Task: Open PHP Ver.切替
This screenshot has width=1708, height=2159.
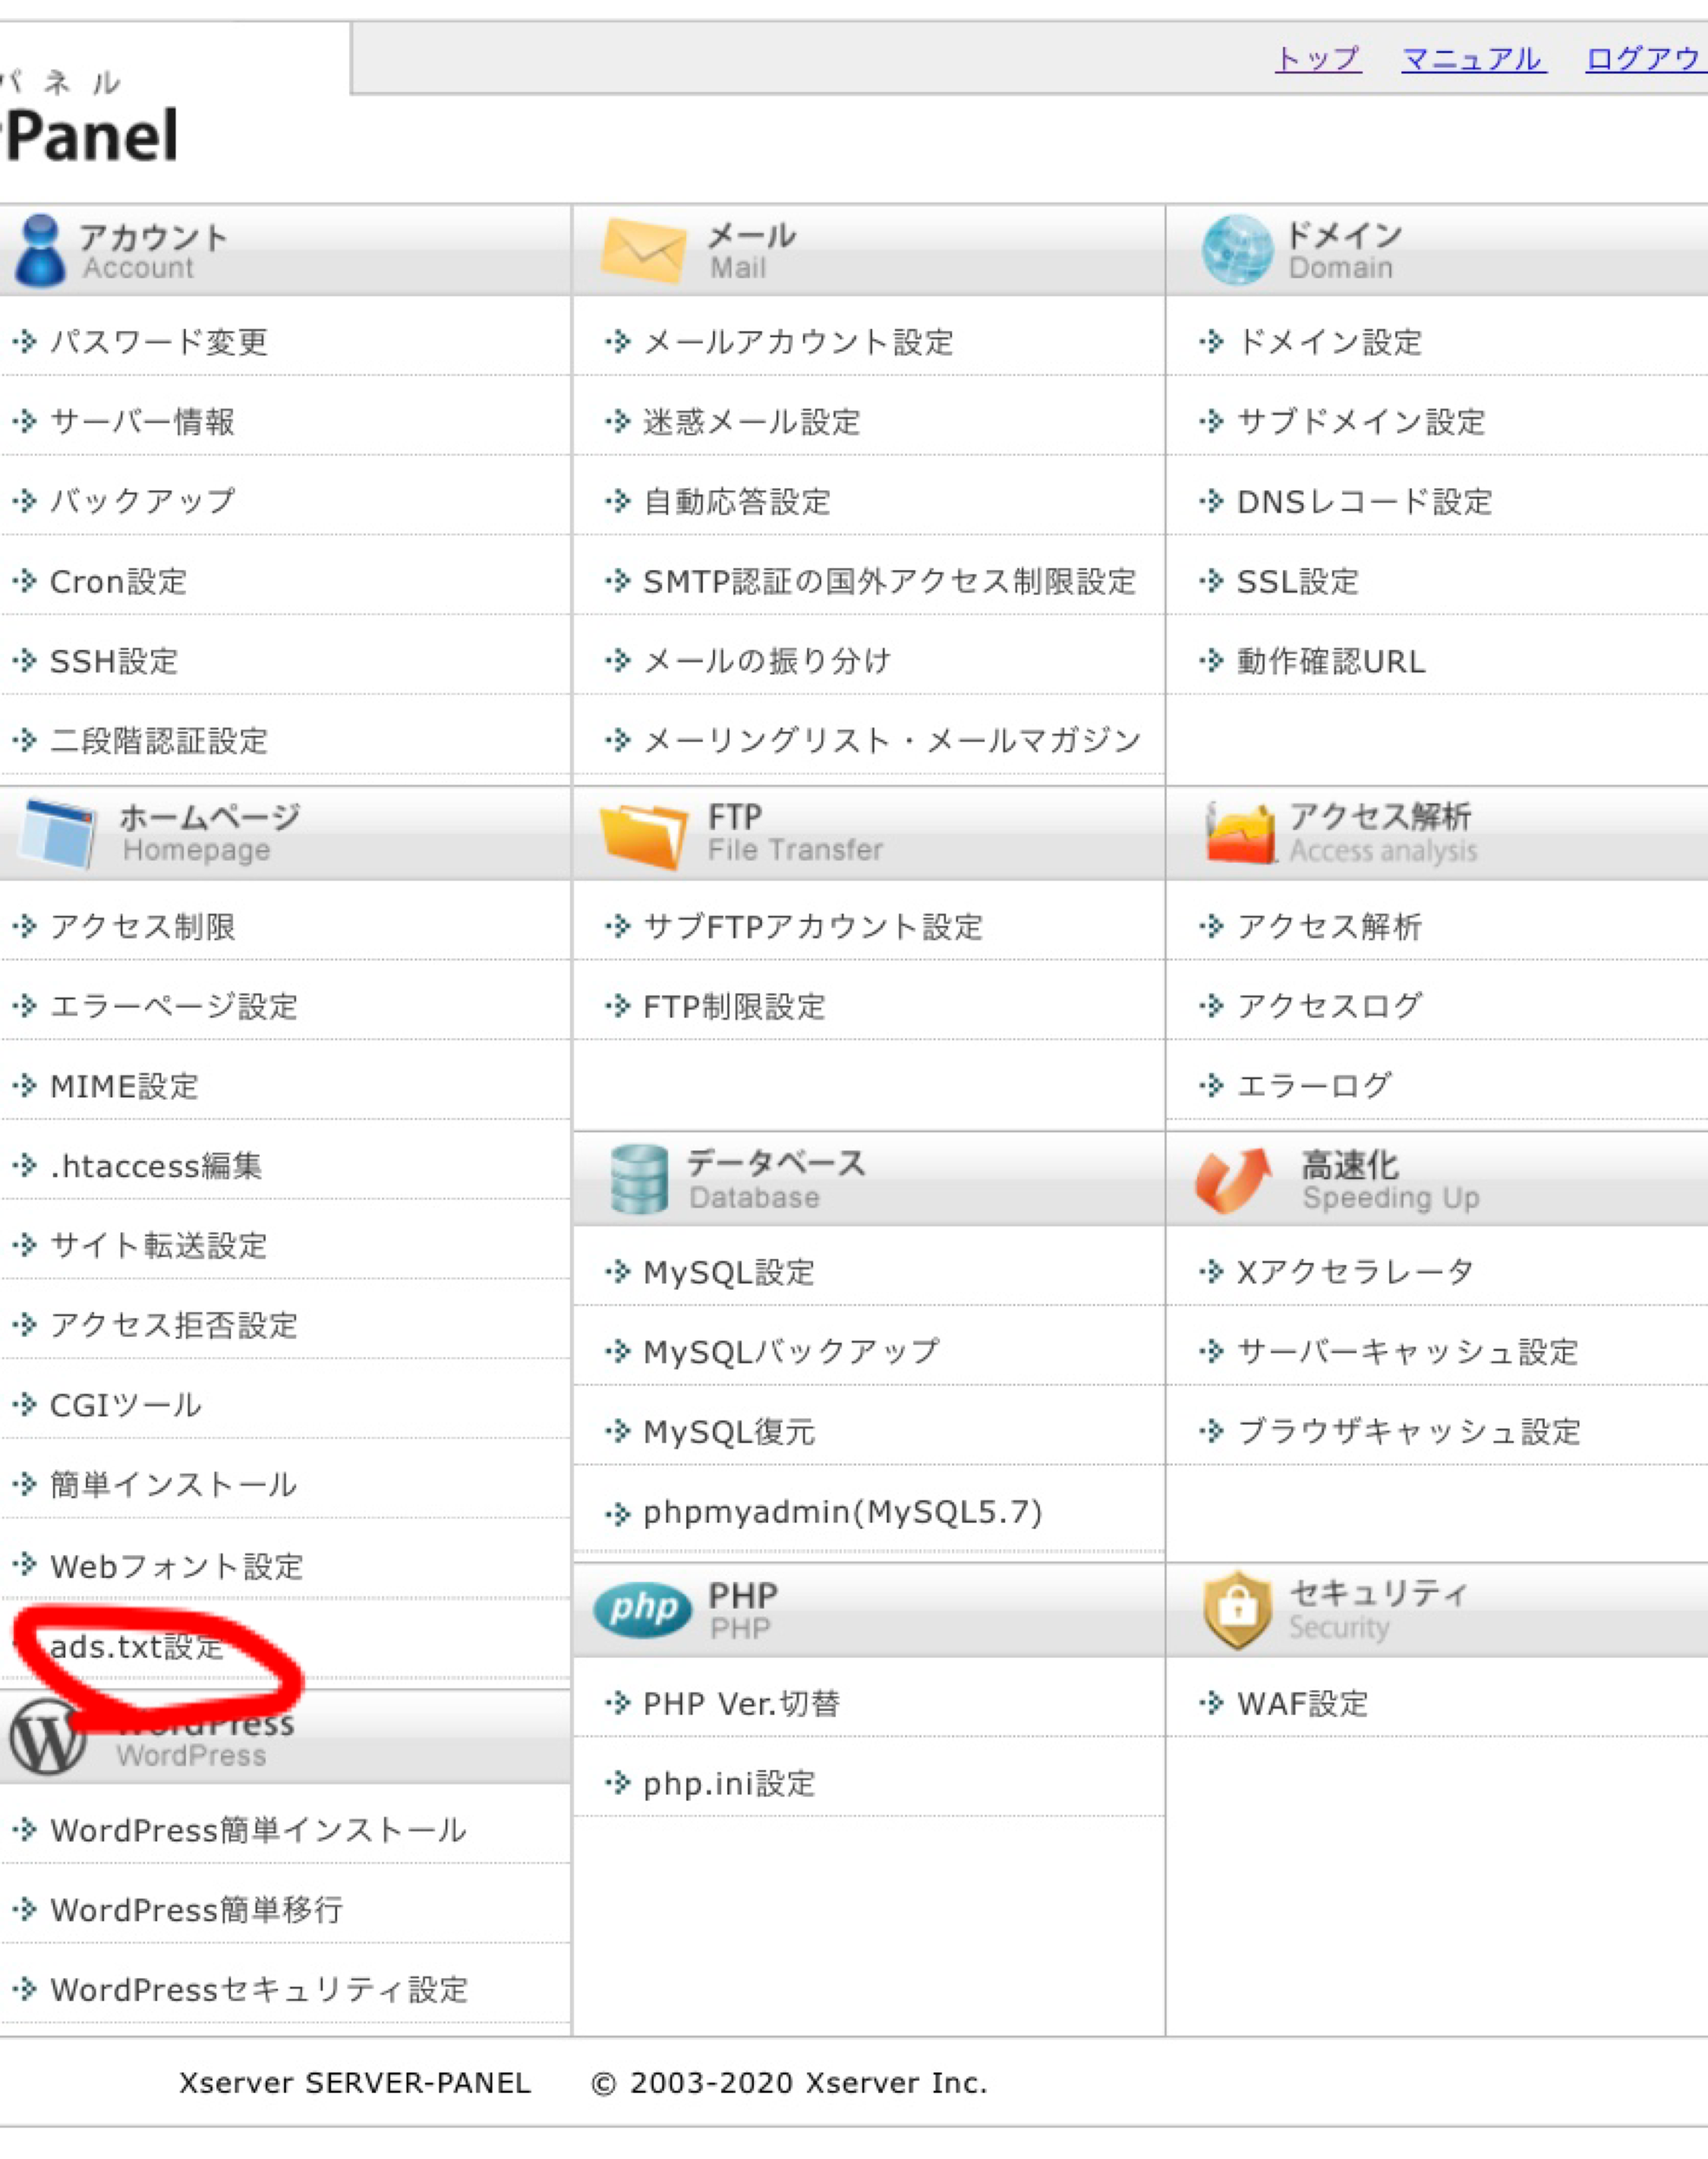Action: point(741,1703)
